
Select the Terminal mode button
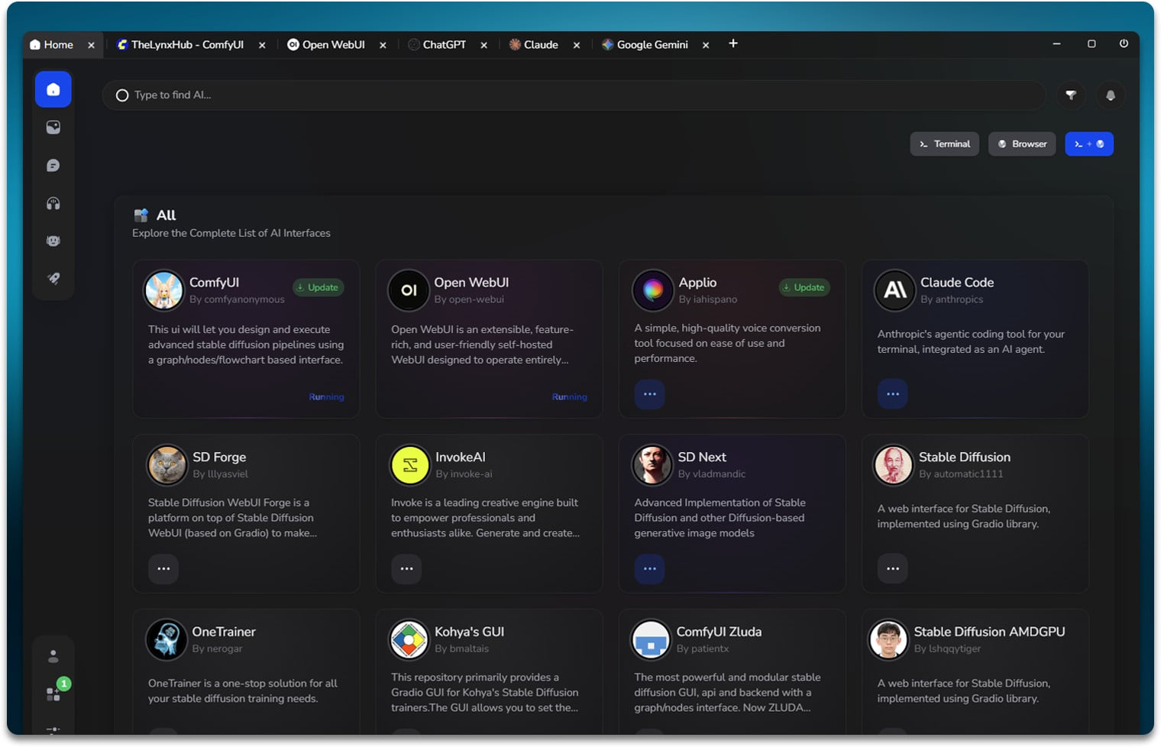pos(944,144)
